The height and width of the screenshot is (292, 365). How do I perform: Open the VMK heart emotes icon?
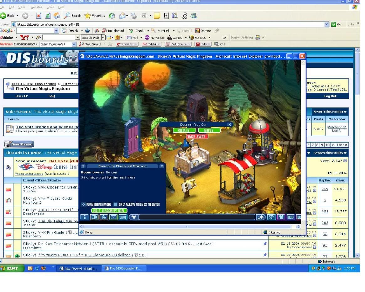coord(133,217)
